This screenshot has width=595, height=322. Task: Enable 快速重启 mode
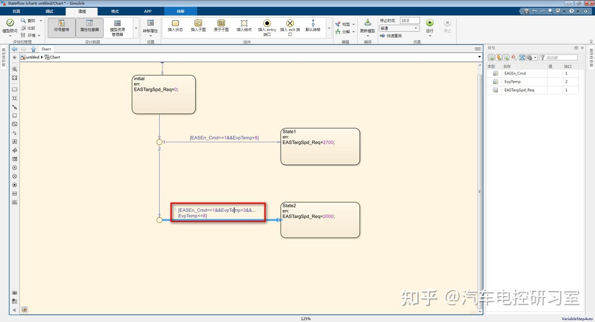coord(393,36)
